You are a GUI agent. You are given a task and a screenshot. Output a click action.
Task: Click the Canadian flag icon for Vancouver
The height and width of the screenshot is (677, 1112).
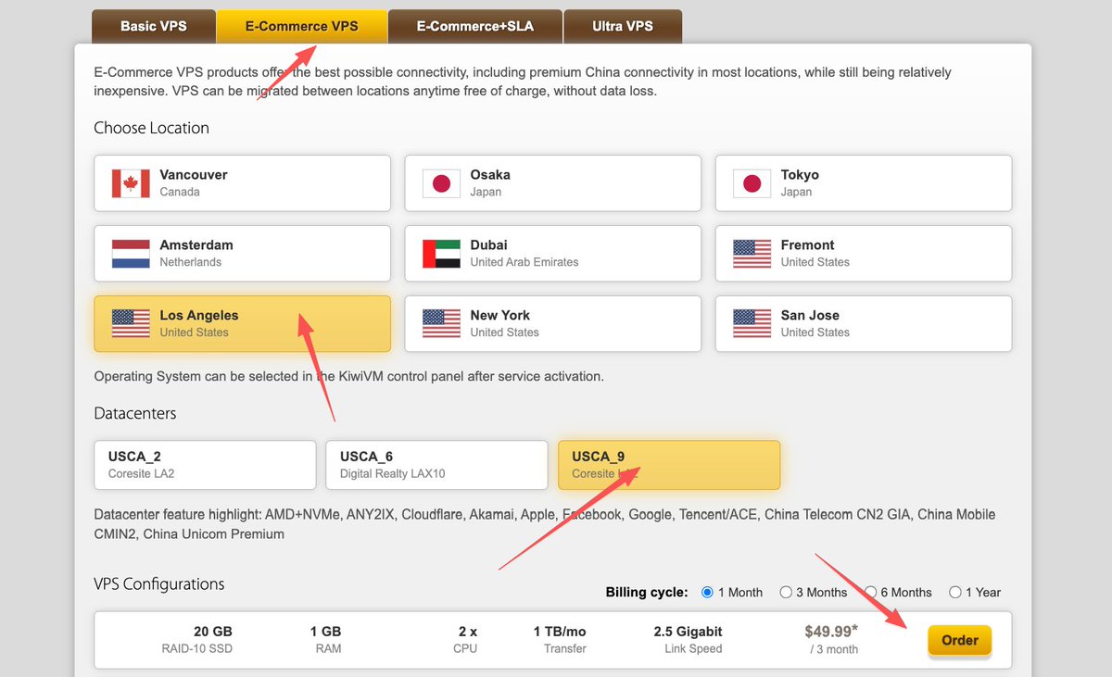coord(131,183)
